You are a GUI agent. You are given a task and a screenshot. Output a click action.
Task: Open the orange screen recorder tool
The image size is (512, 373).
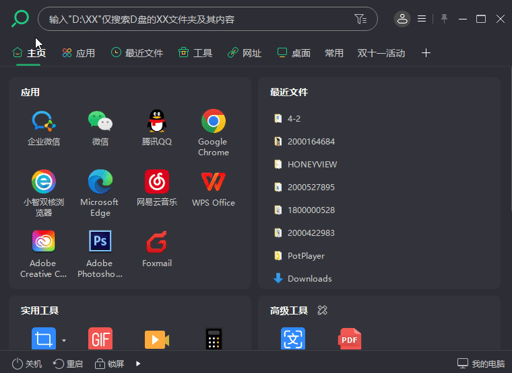click(x=157, y=340)
